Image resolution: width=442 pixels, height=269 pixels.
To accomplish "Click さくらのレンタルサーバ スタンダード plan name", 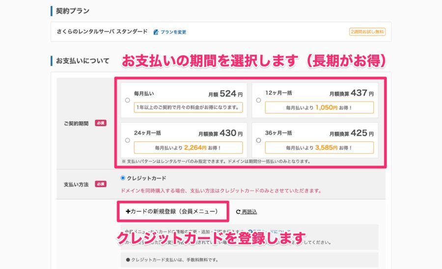I will click(102, 31).
